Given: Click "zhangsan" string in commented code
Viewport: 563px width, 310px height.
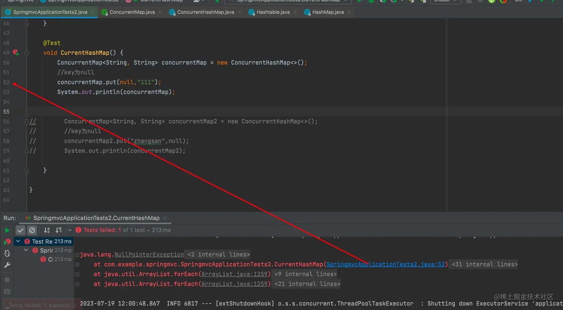Looking at the screenshot, I should tap(147, 141).
